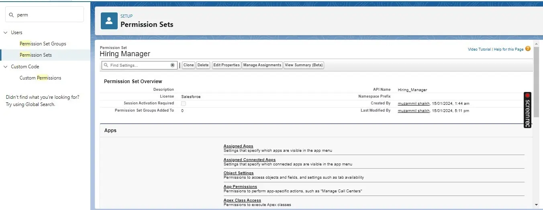Collapse the Users section in sidebar

(x=6, y=33)
